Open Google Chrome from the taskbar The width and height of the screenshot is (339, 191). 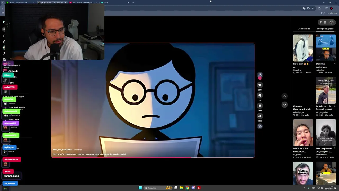[187, 188]
